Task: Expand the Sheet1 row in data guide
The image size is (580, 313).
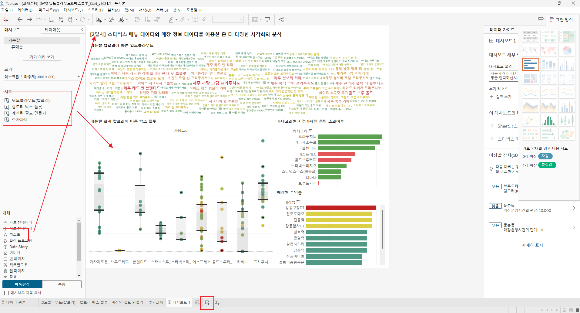Action: pos(492,125)
